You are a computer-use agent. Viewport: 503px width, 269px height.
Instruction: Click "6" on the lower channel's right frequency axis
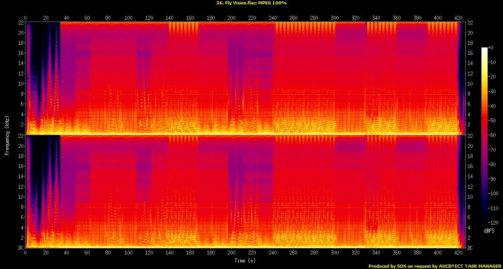point(469,217)
